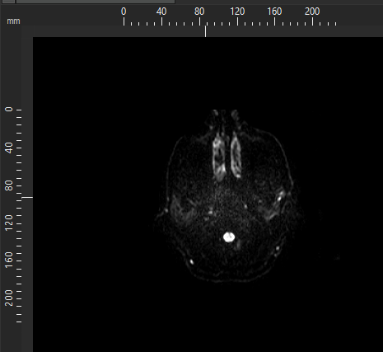Image resolution: width=383 pixels, height=352 pixels.
Task: Click the 40 mark on horizontal ruler
Action: 161,12
